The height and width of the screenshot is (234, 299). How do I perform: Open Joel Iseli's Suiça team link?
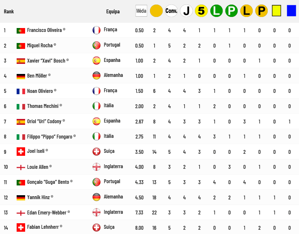coord(109,151)
